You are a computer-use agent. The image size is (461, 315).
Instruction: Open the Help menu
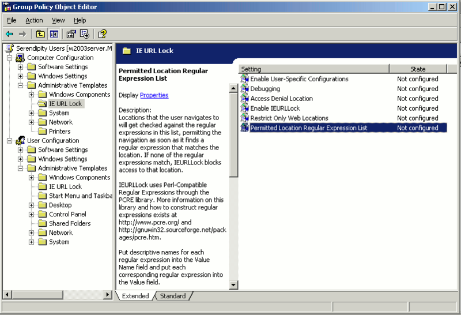pyautogui.click(x=80, y=20)
